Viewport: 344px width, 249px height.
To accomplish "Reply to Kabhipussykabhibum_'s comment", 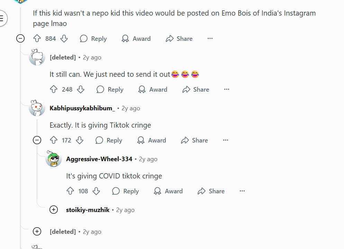I will pyautogui.click(x=109, y=140).
